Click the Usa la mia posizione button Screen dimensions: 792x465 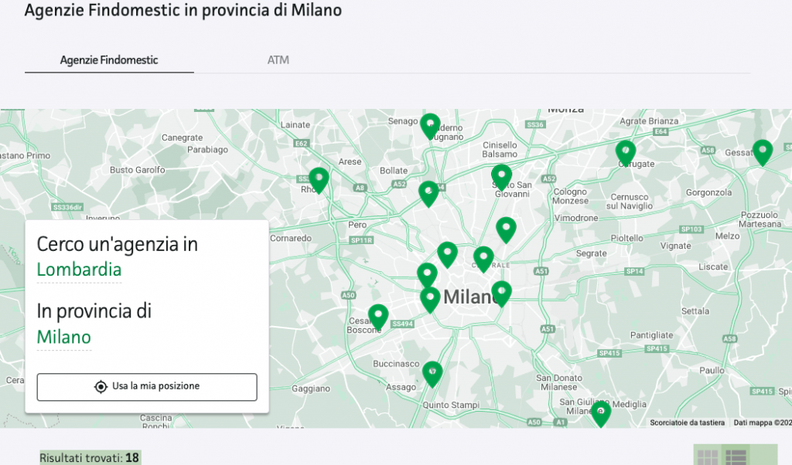tap(146, 387)
